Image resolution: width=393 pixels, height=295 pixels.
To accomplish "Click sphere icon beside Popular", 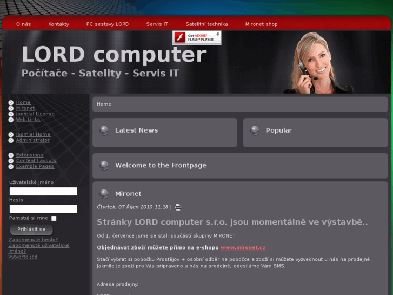I will coord(255,130).
